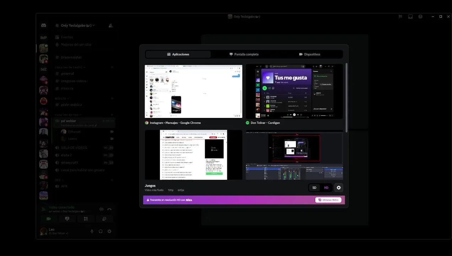Add channel to canales de texto category

[112, 67]
